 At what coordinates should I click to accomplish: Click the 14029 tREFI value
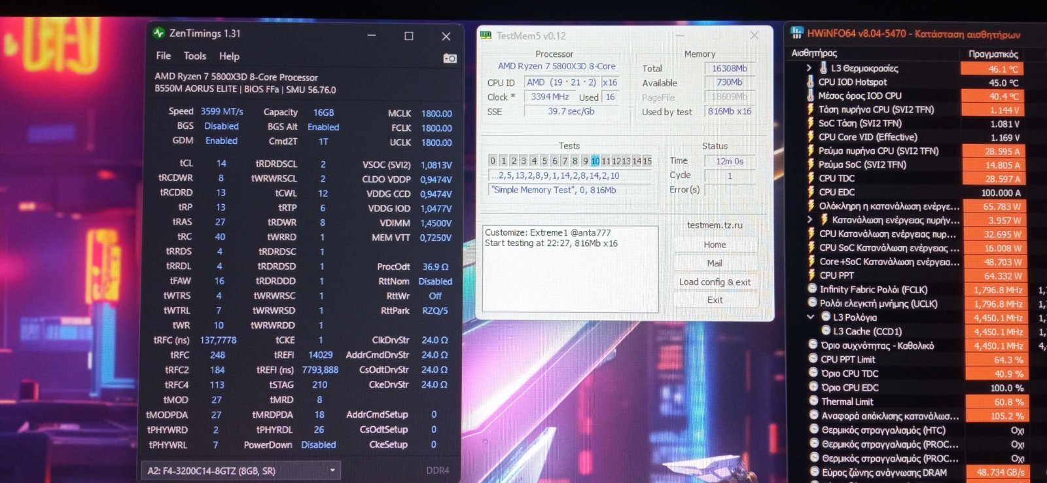click(x=321, y=355)
